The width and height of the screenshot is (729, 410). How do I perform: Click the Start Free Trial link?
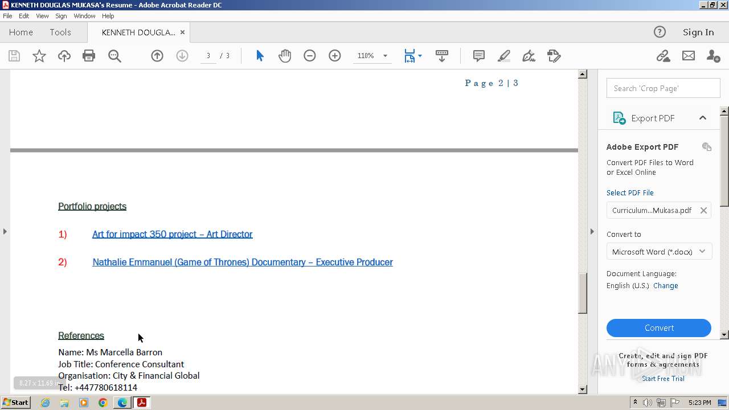click(663, 379)
